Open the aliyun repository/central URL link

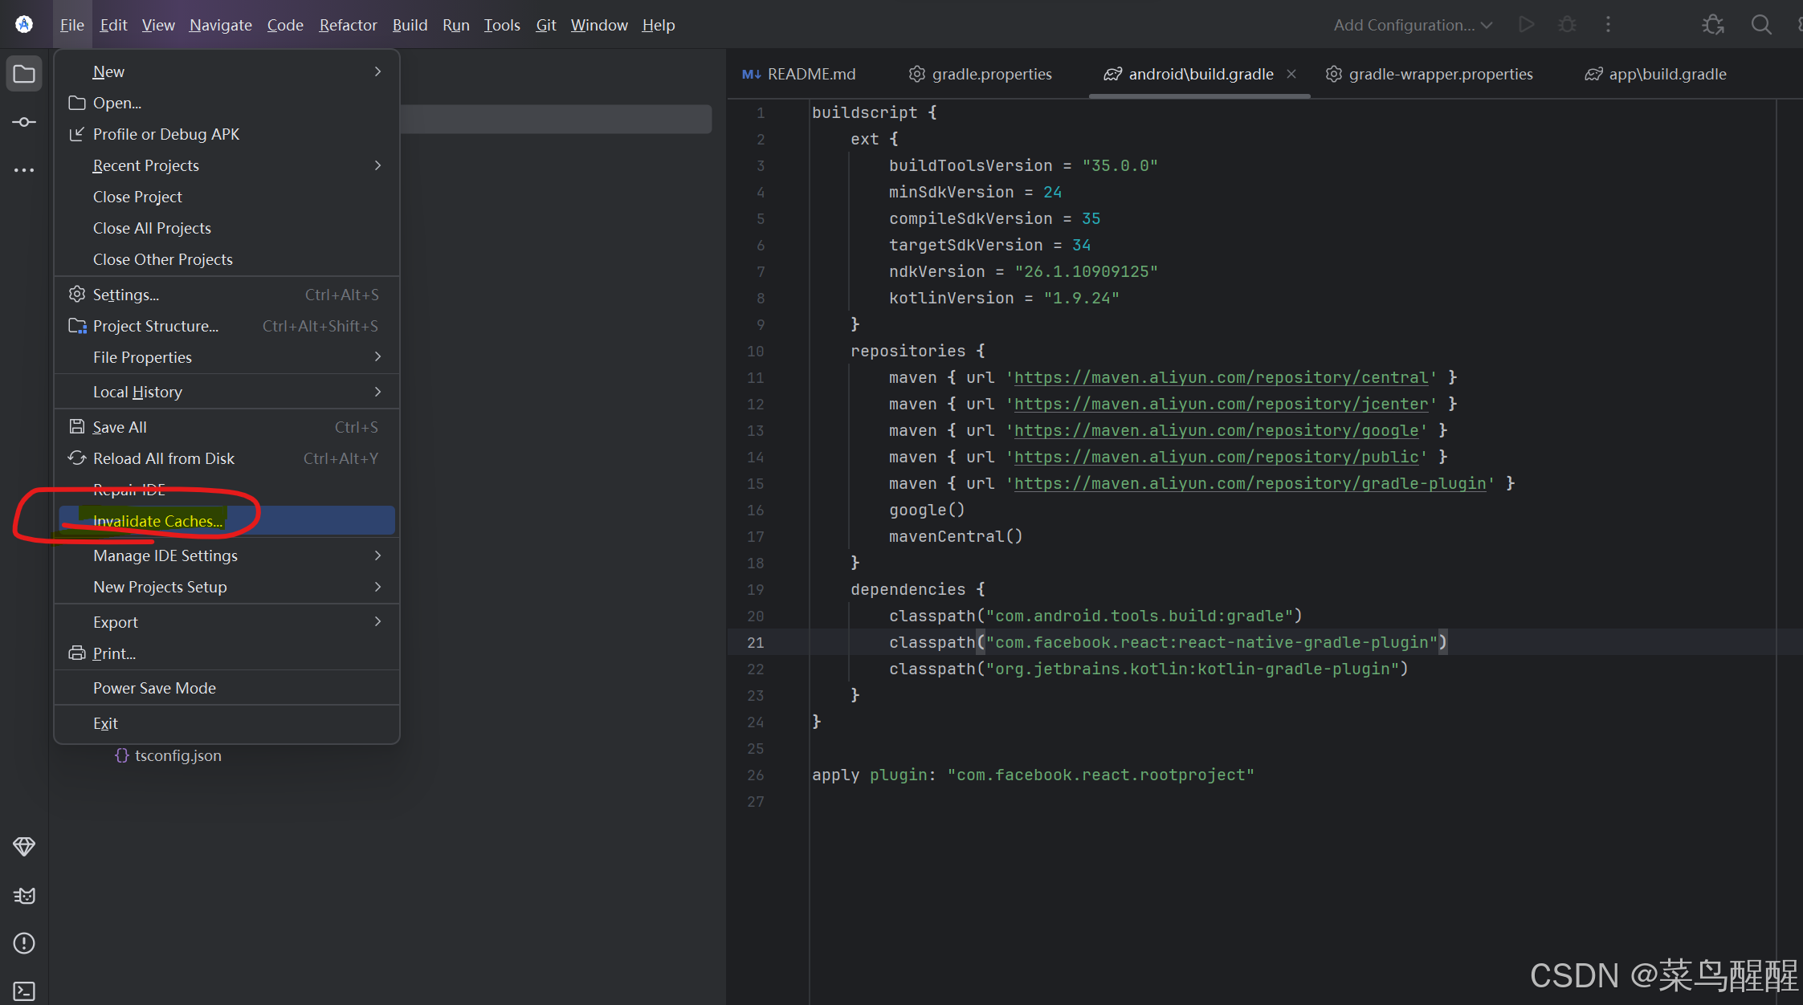[x=1221, y=377]
